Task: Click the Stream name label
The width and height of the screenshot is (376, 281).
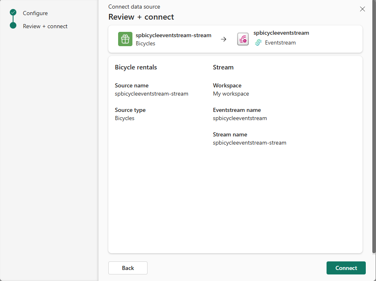Action: tap(230, 134)
